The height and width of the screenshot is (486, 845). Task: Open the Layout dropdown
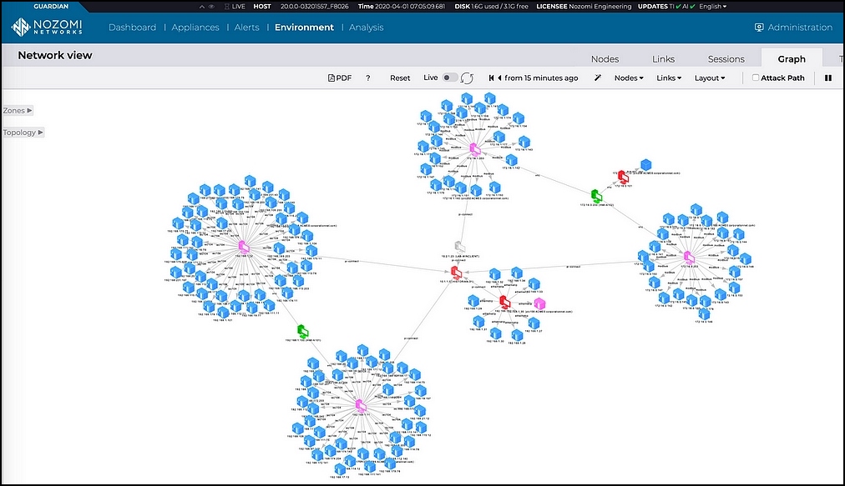coord(710,78)
